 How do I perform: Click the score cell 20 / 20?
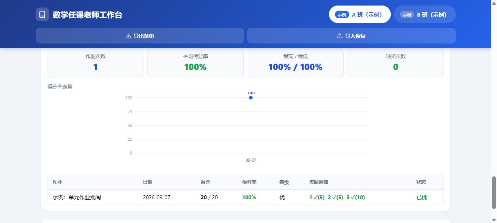(209, 197)
